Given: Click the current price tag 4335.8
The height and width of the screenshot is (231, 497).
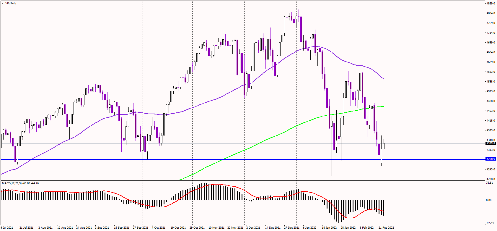Looking at the screenshot, I should [491, 143].
